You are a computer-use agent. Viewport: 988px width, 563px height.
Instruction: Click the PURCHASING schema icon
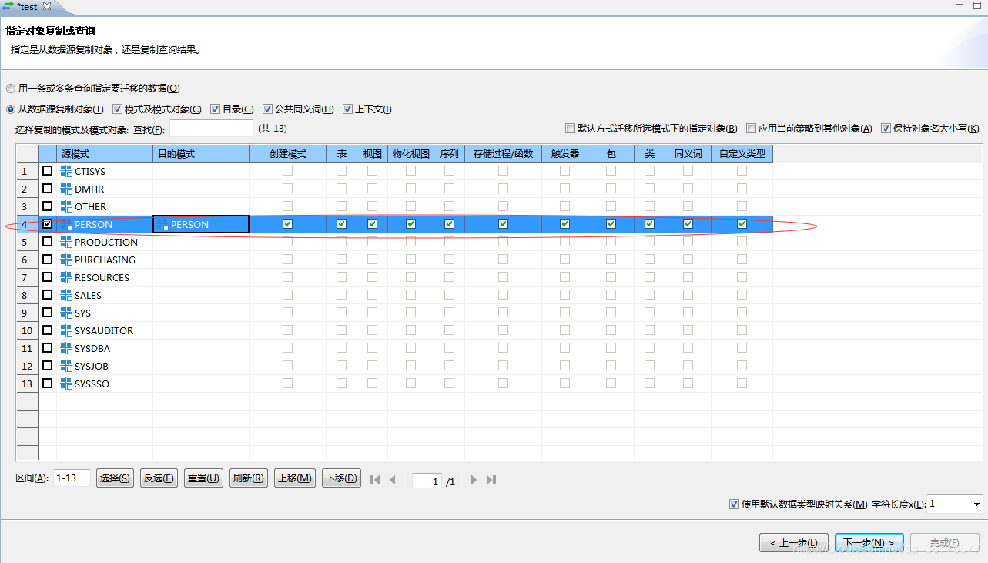coord(66,260)
